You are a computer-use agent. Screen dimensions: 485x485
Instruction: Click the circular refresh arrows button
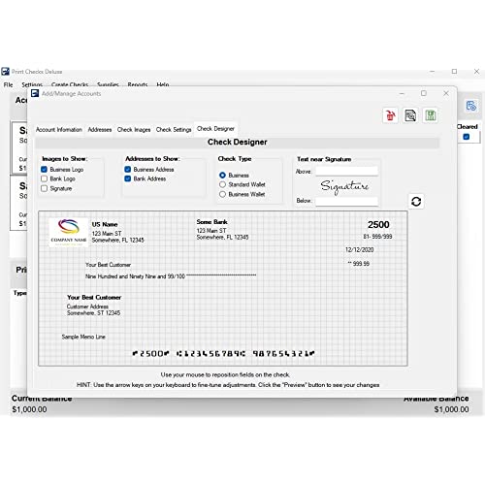coord(416,202)
